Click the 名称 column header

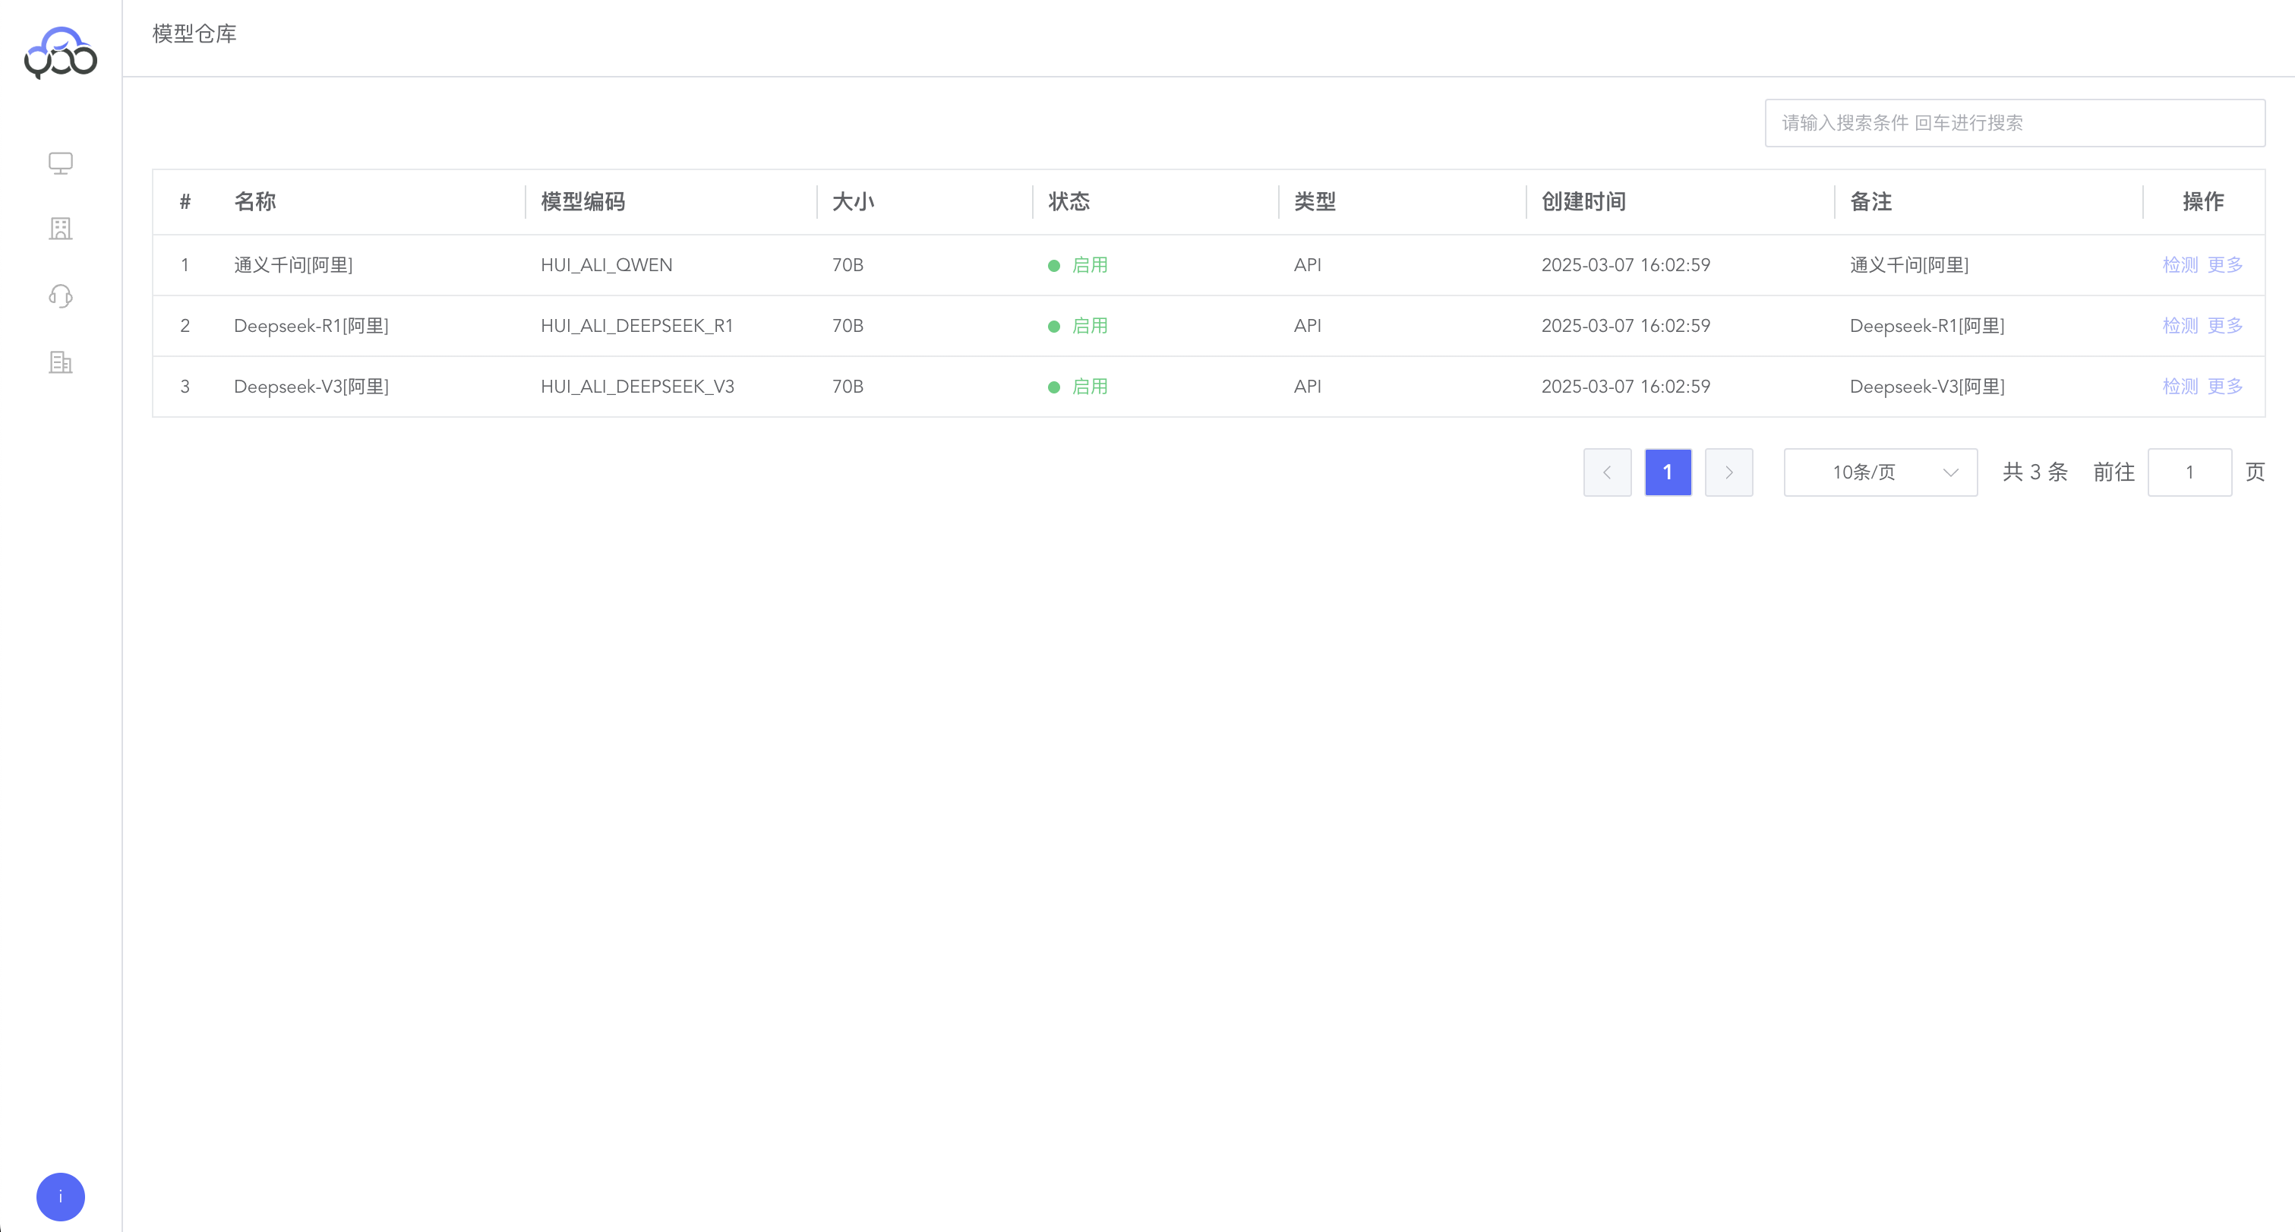click(255, 201)
